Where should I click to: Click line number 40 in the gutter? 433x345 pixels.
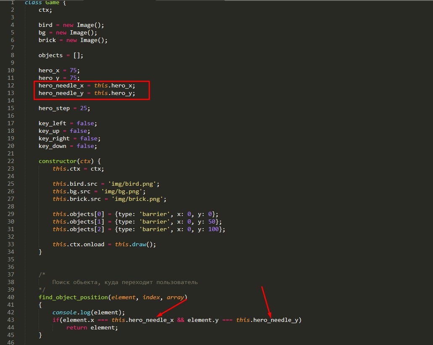[x=11, y=297]
